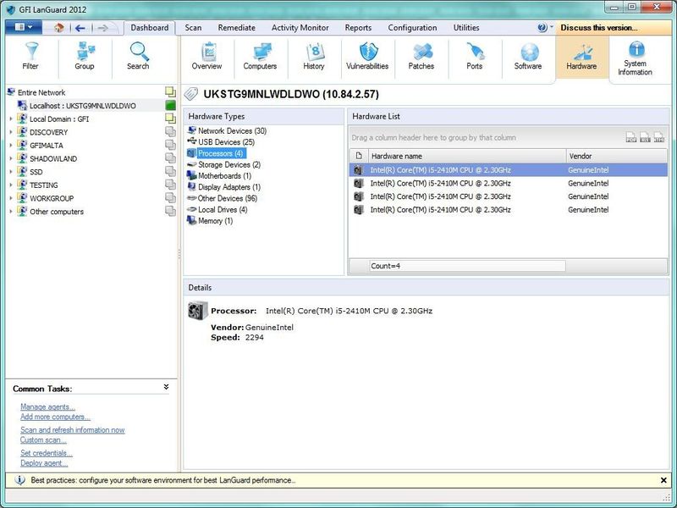Open the Group tool
Image resolution: width=677 pixels, height=508 pixels.
coord(84,57)
